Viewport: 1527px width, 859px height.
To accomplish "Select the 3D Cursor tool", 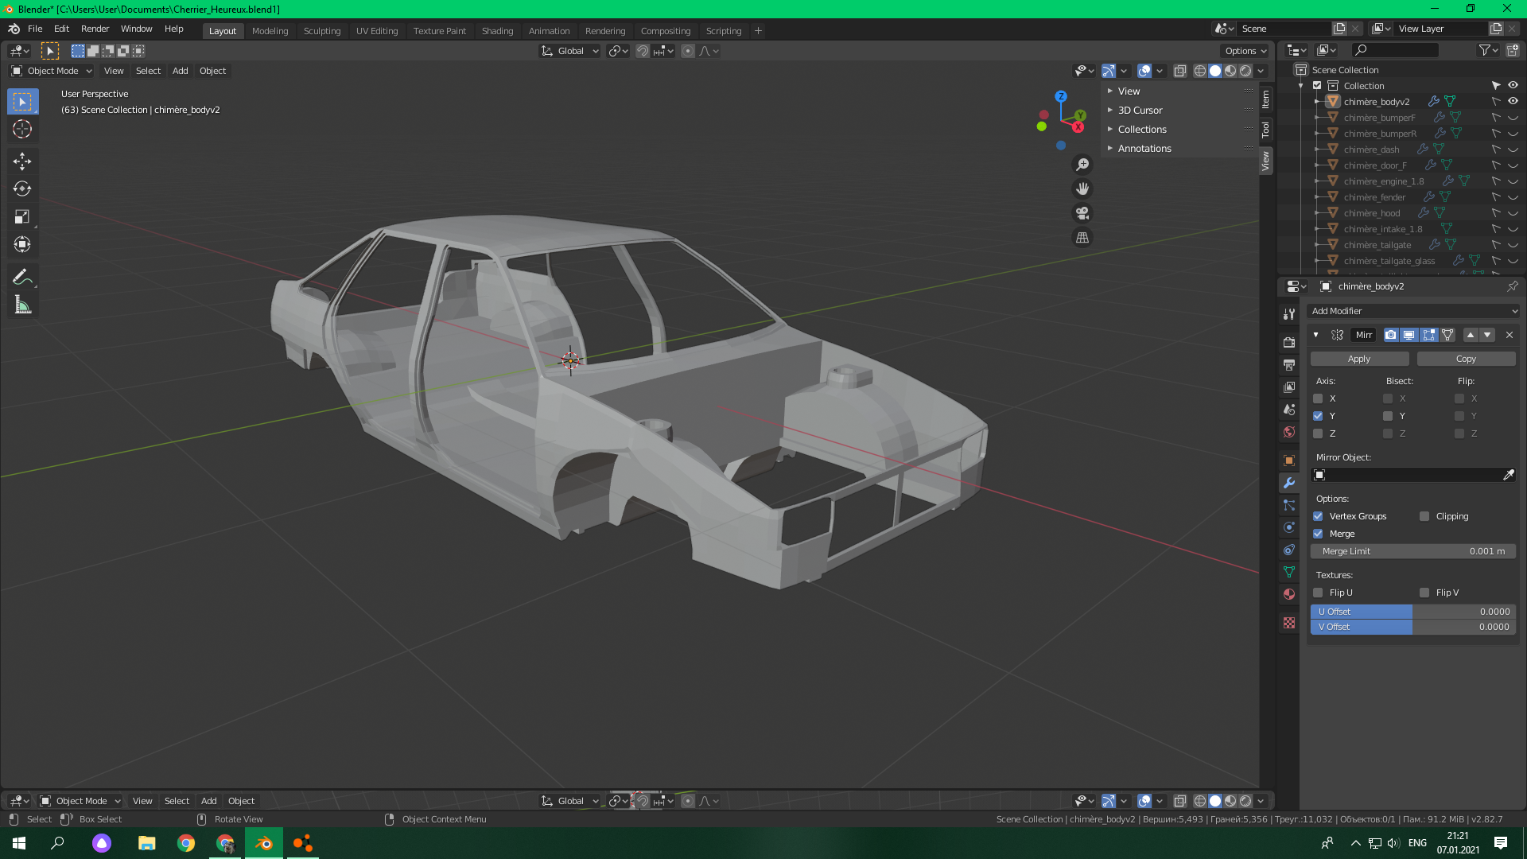I will [22, 129].
